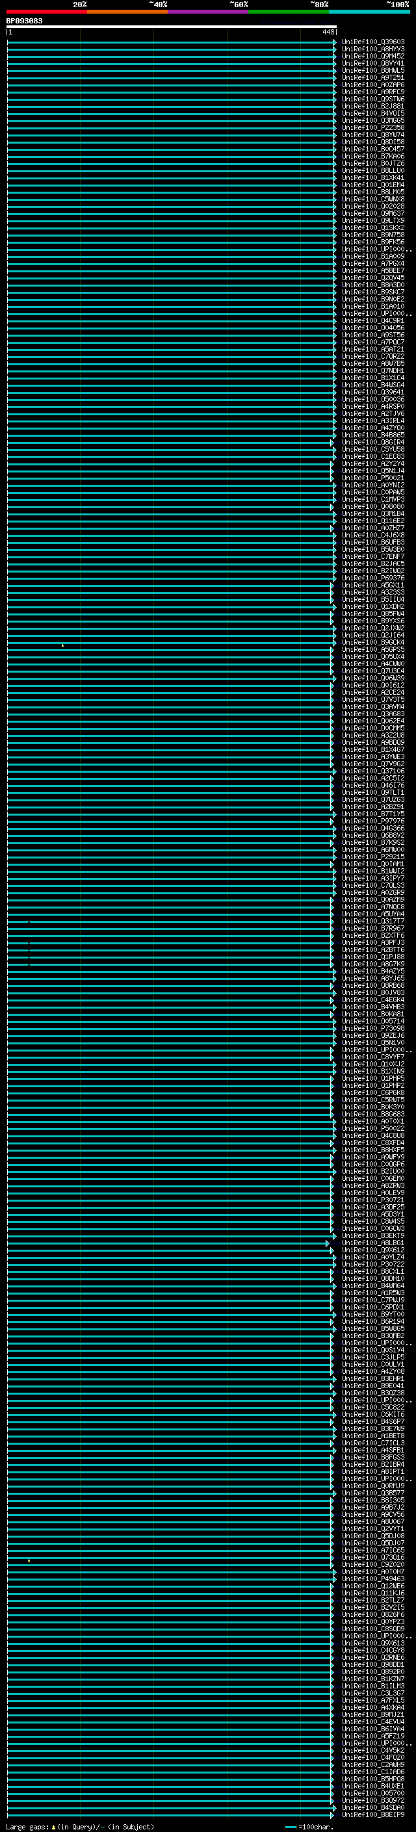Click UniRef100_P49463 label
Image resolution: width=416 pixels, height=1832 pixels.
coord(373,1579)
